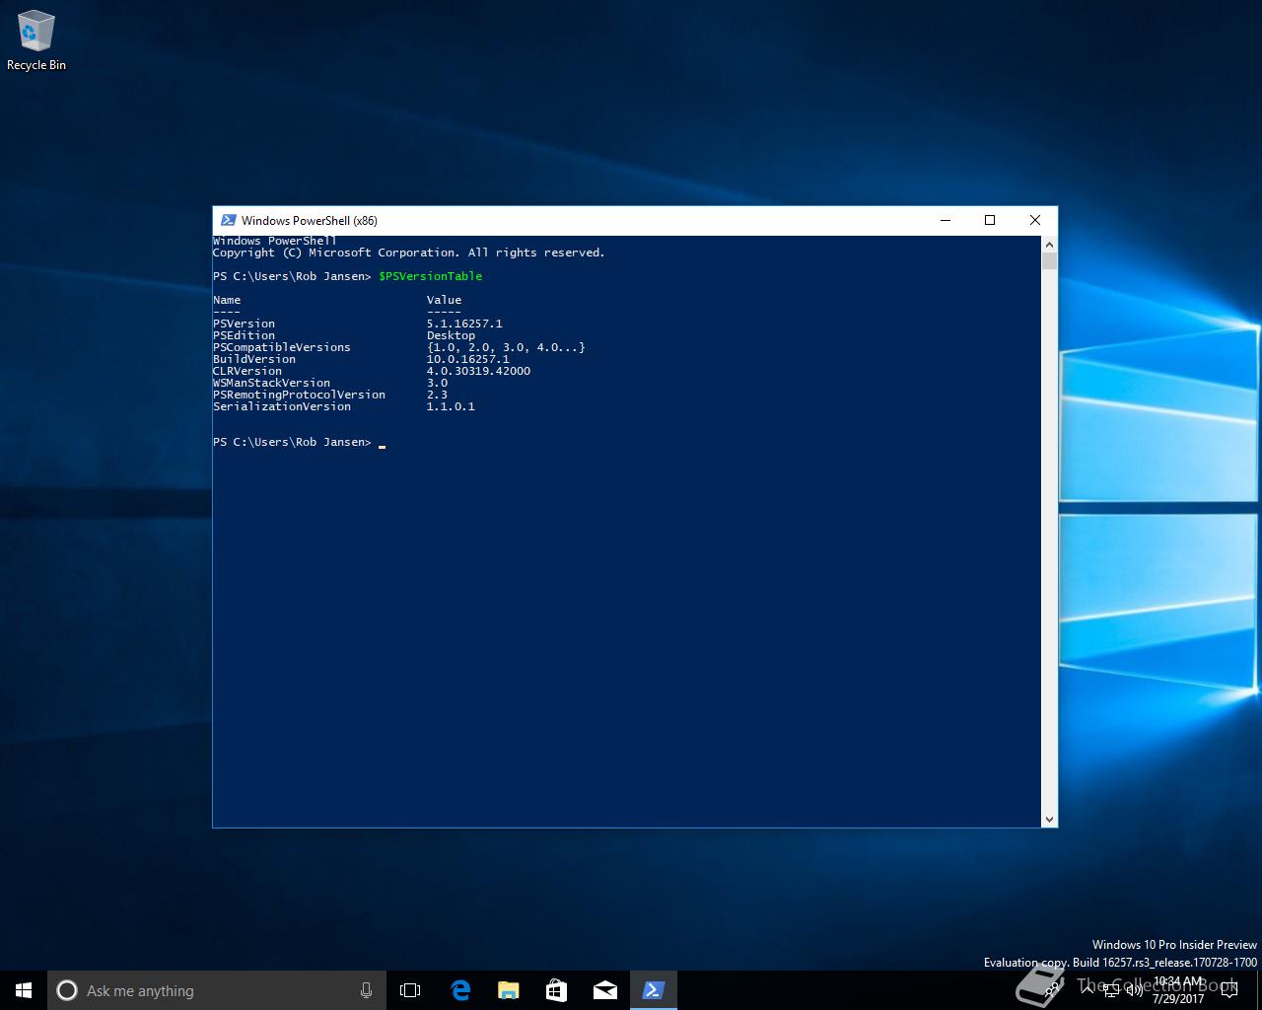
Task: Click the BuildVersion value 10.0.16257.1
Action: [468, 359]
